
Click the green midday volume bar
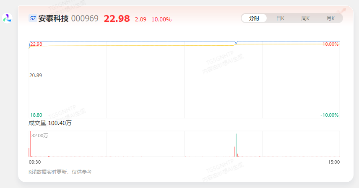click(x=236, y=145)
